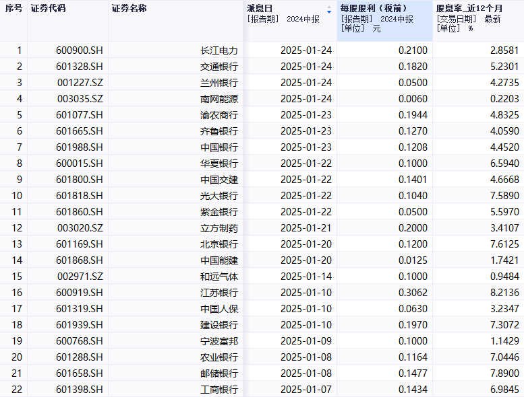Viewport: 524px width, 397px height.
Task: Click the stock code 600015.SH
Action: point(80,164)
